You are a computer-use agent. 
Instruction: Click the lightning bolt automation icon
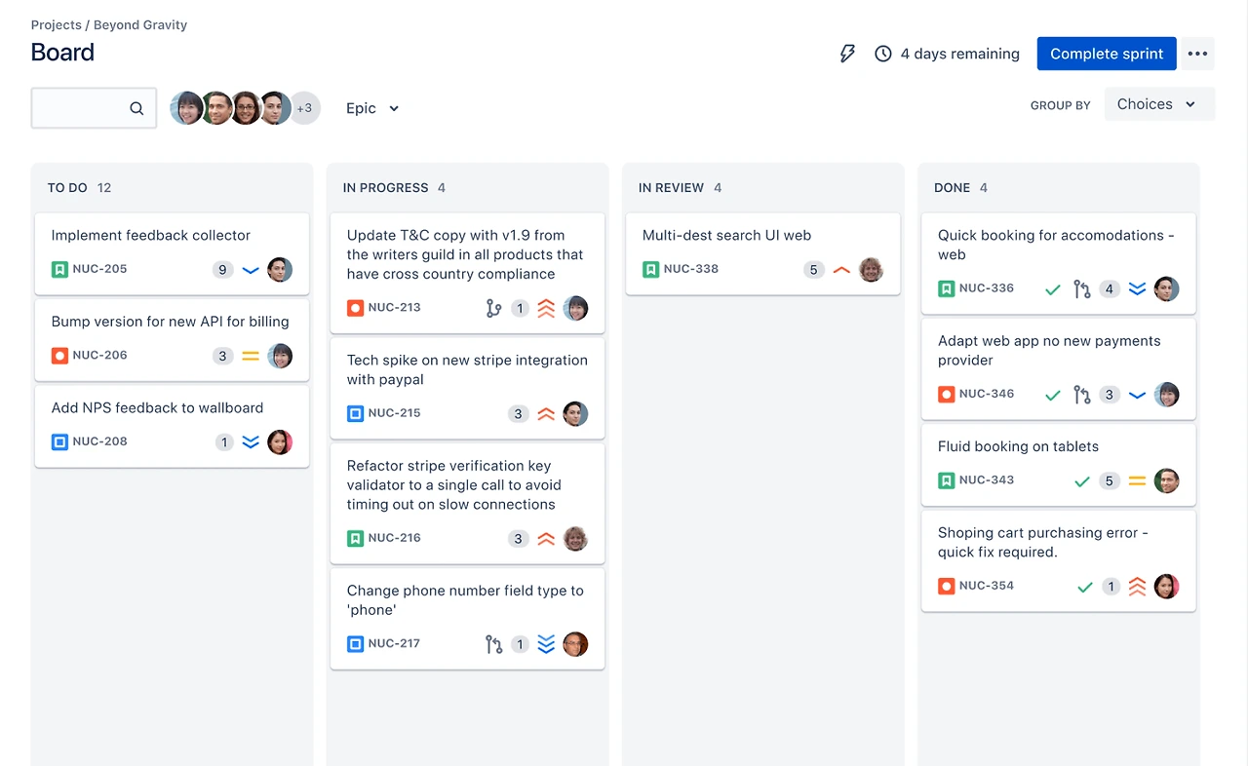click(x=847, y=54)
